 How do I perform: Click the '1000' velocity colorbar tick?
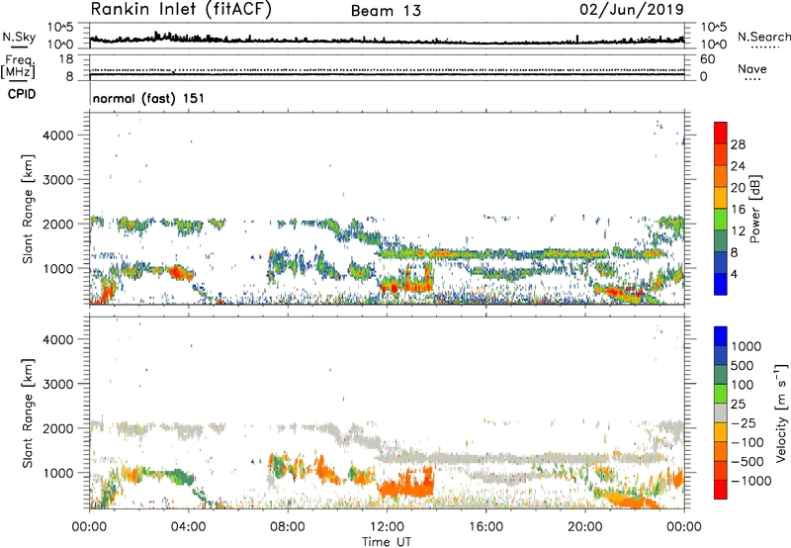747,346
